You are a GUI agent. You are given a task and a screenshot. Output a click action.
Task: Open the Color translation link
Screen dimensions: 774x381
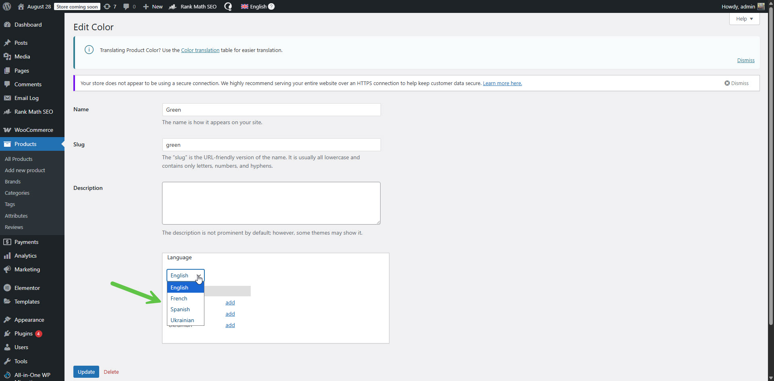pos(200,50)
